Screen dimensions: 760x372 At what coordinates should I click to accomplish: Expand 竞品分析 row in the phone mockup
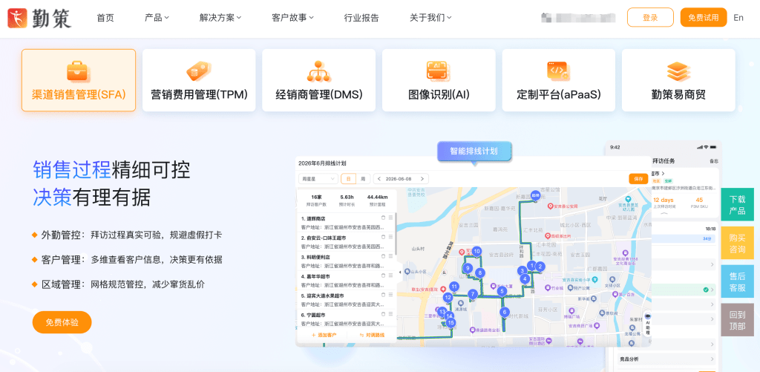pyautogui.click(x=666, y=359)
